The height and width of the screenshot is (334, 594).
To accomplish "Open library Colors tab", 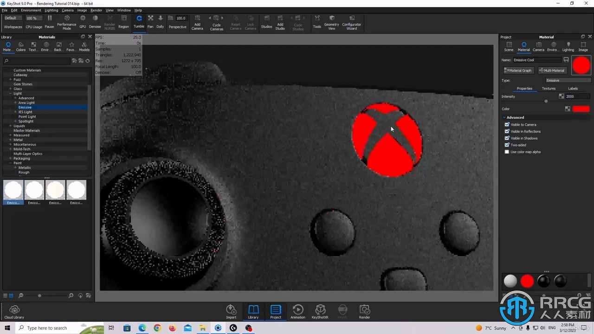I will click(21, 46).
